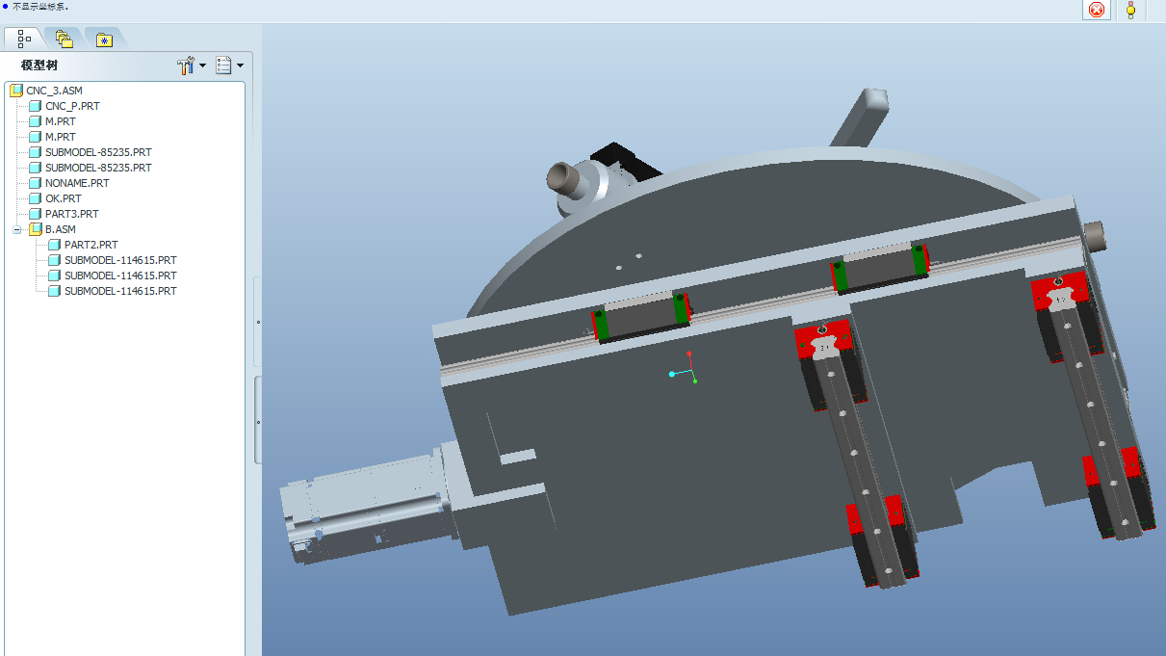Click the red stop sign button
The height and width of the screenshot is (656, 1166).
[x=1097, y=10]
